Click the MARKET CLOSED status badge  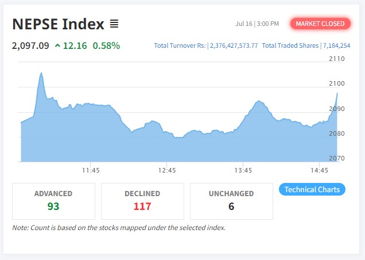pyautogui.click(x=320, y=24)
